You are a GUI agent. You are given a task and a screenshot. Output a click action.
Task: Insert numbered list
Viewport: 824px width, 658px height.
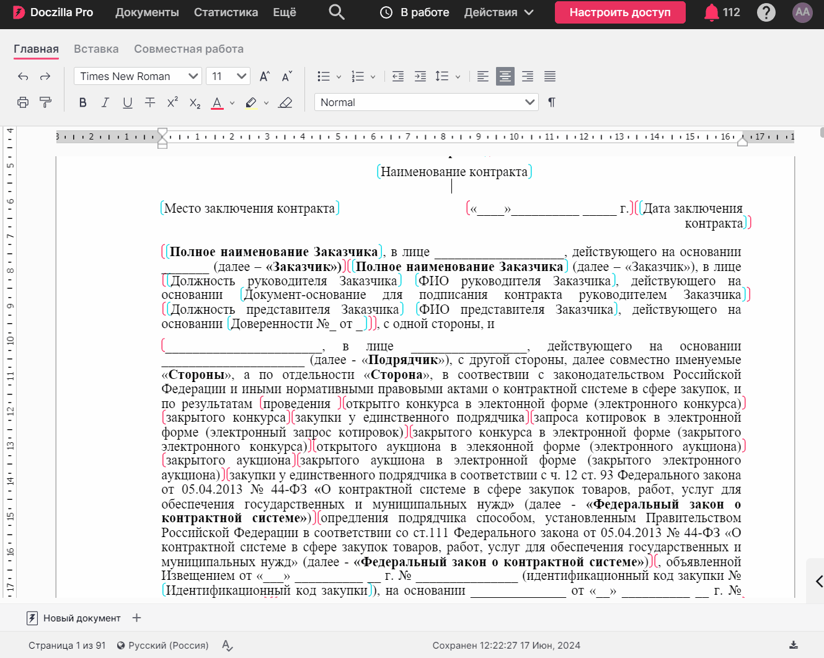(358, 76)
